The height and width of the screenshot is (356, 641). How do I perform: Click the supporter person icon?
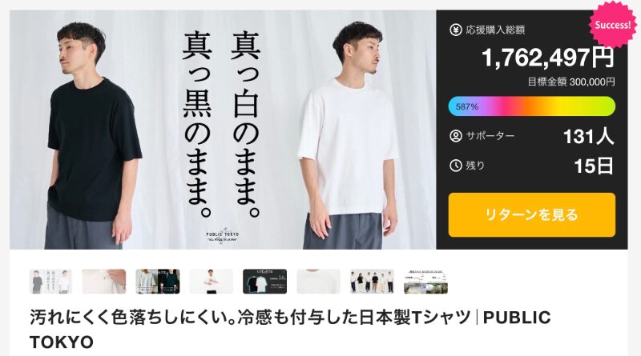pyautogui.click(x=455, y=136)
